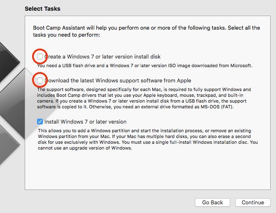Uncheck Install Windows 7 or later version

click(40, 122)
